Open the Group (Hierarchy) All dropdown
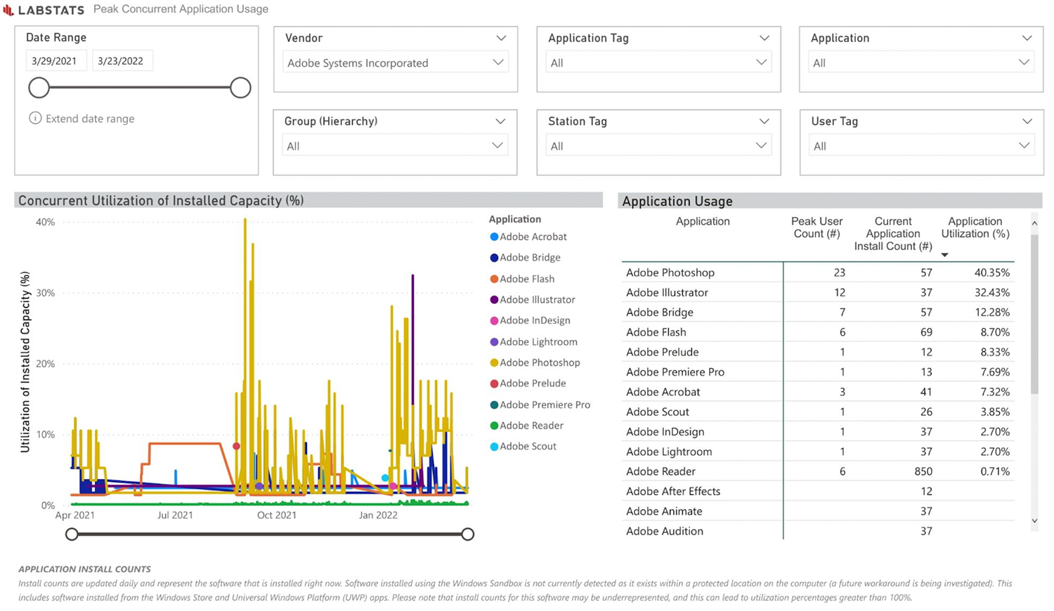Viewport: 1054px width, 611px height. pos(395,145)
